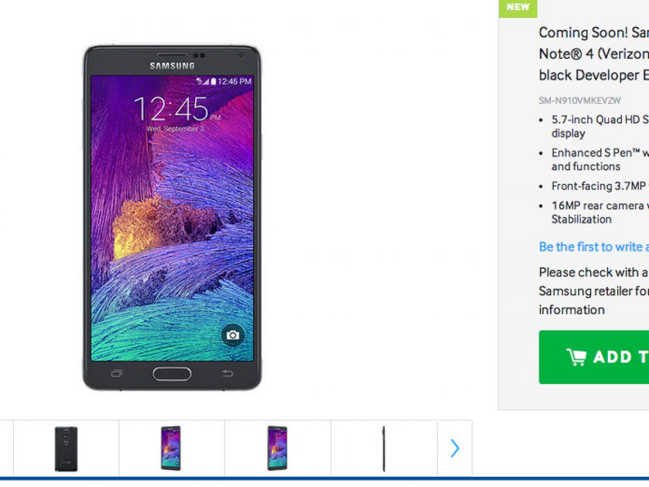The height and width of the screenshot is (487, 649).
Task: Click the shopping cart icon in the green button
Action: (576, 357)
